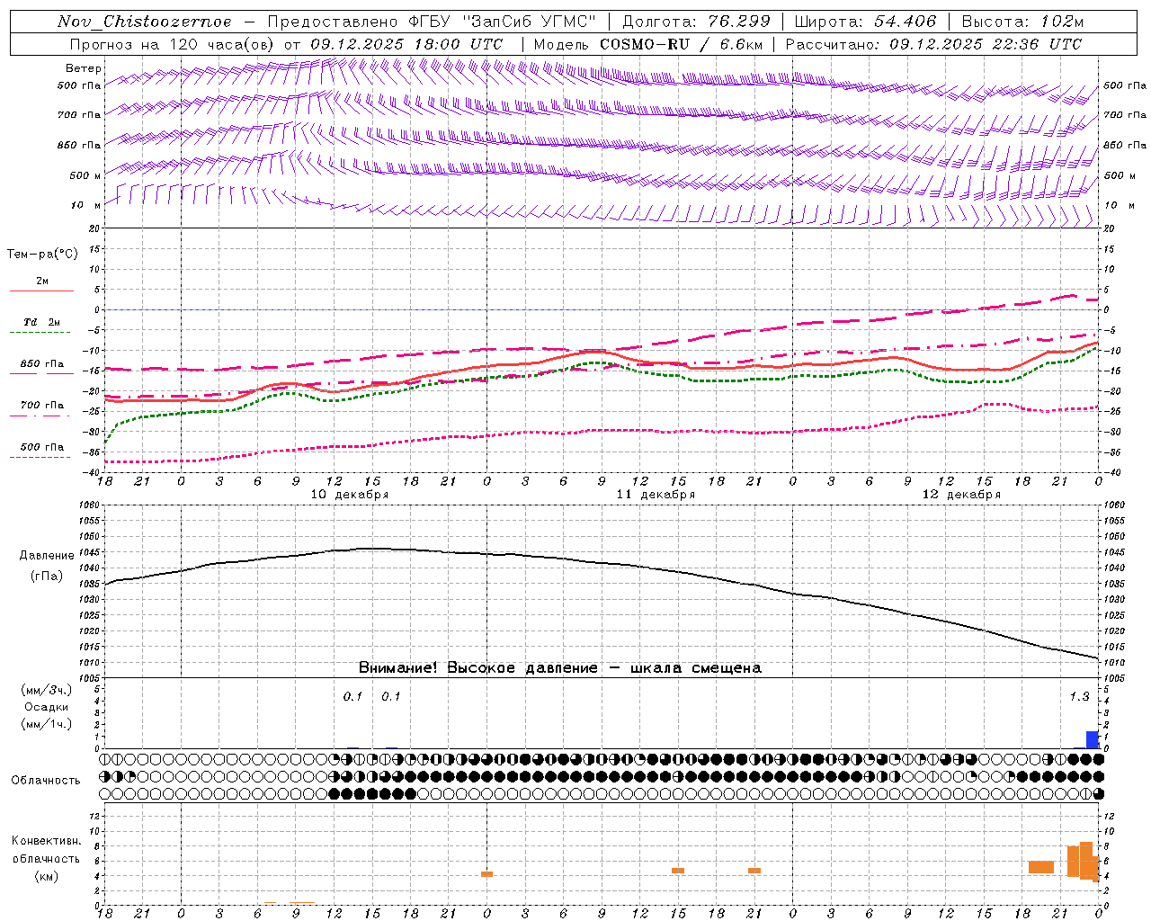
Task: Click the model name COSMO-RU / 6.6км
Action: (681, 44)
